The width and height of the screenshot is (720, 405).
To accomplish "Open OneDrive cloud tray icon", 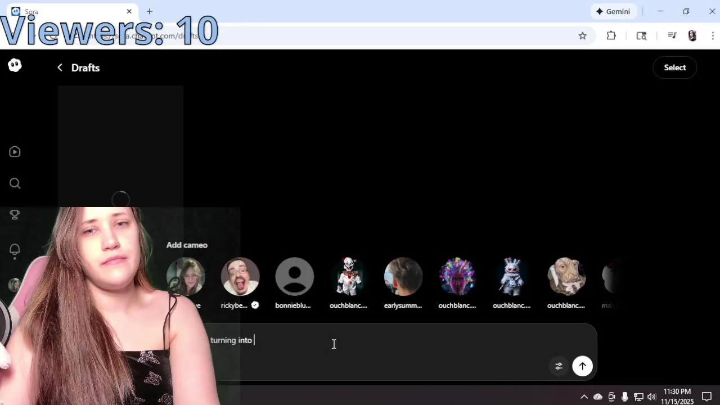I will pyautogui.click(x=598, y=397).
